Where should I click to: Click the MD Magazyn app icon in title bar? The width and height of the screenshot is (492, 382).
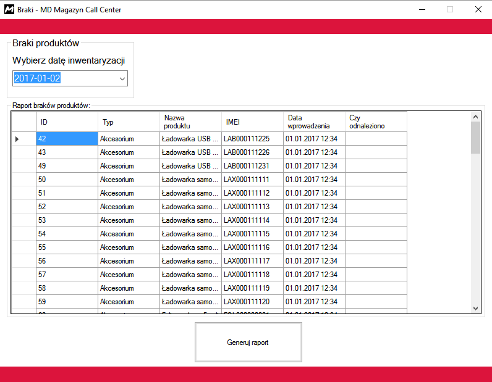click(9, 10)
